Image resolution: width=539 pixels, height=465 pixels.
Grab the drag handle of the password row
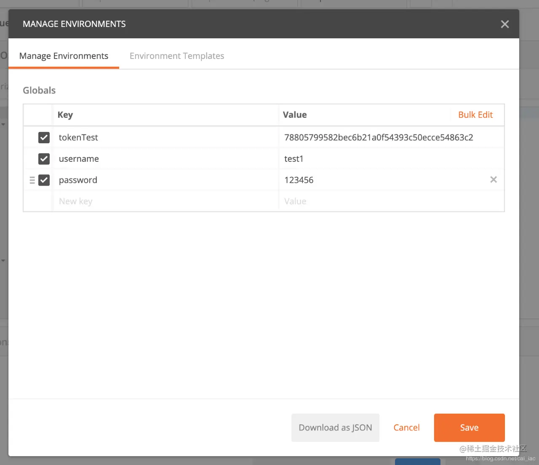[32, 180]
